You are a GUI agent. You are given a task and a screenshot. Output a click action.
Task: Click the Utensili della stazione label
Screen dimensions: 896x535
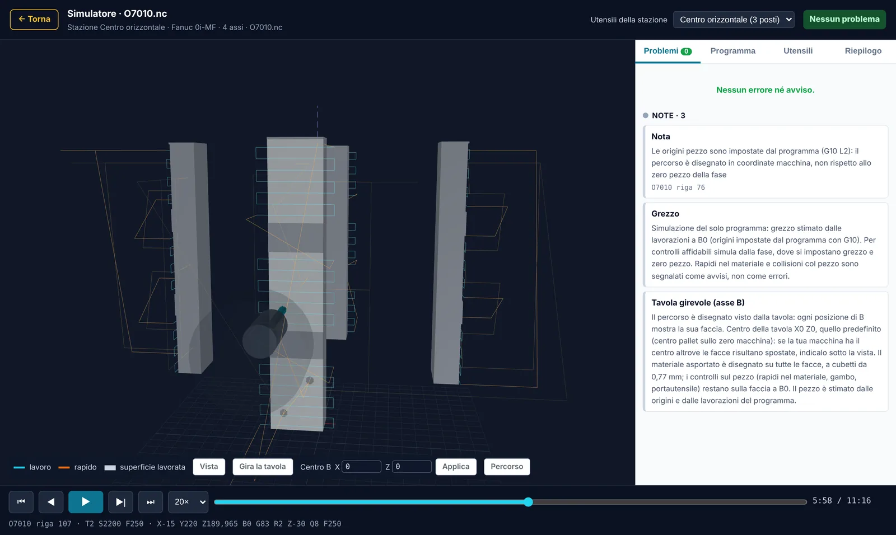[x=629, y=20]
